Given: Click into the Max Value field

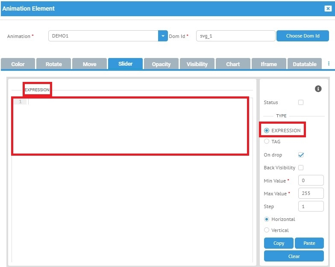Looking at the screenshot, I should coord(311,193).
